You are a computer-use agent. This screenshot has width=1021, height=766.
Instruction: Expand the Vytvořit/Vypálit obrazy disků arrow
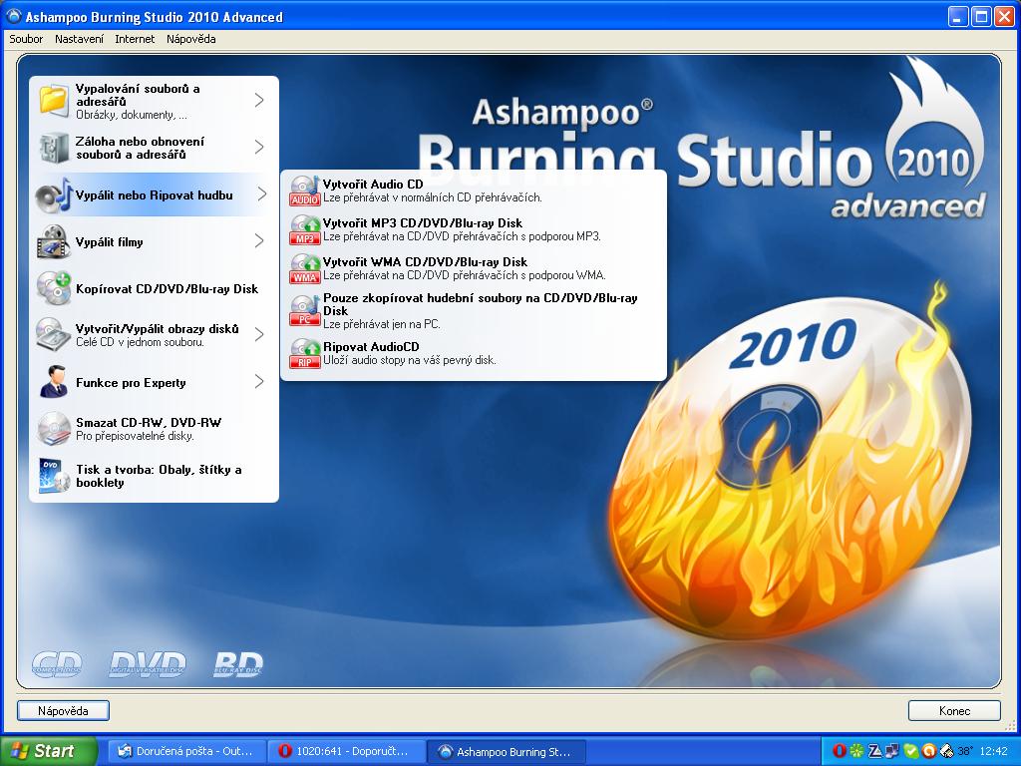[259, 335]
